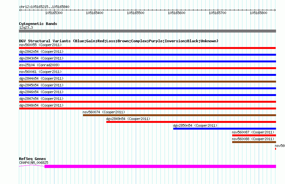Click ruler position 105165800

click(x=258, y=13)
